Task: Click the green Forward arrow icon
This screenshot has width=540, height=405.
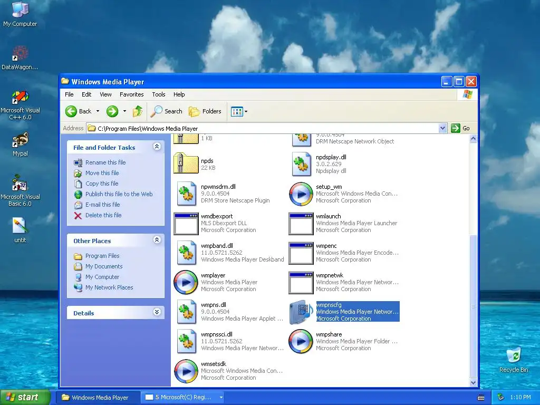Action: tap(112, 111)
